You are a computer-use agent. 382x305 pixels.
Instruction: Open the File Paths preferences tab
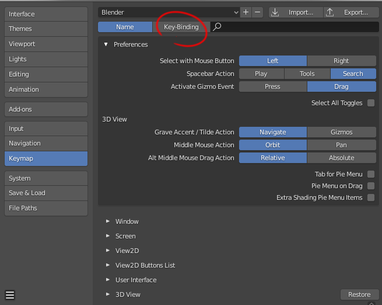pos(46,208)
